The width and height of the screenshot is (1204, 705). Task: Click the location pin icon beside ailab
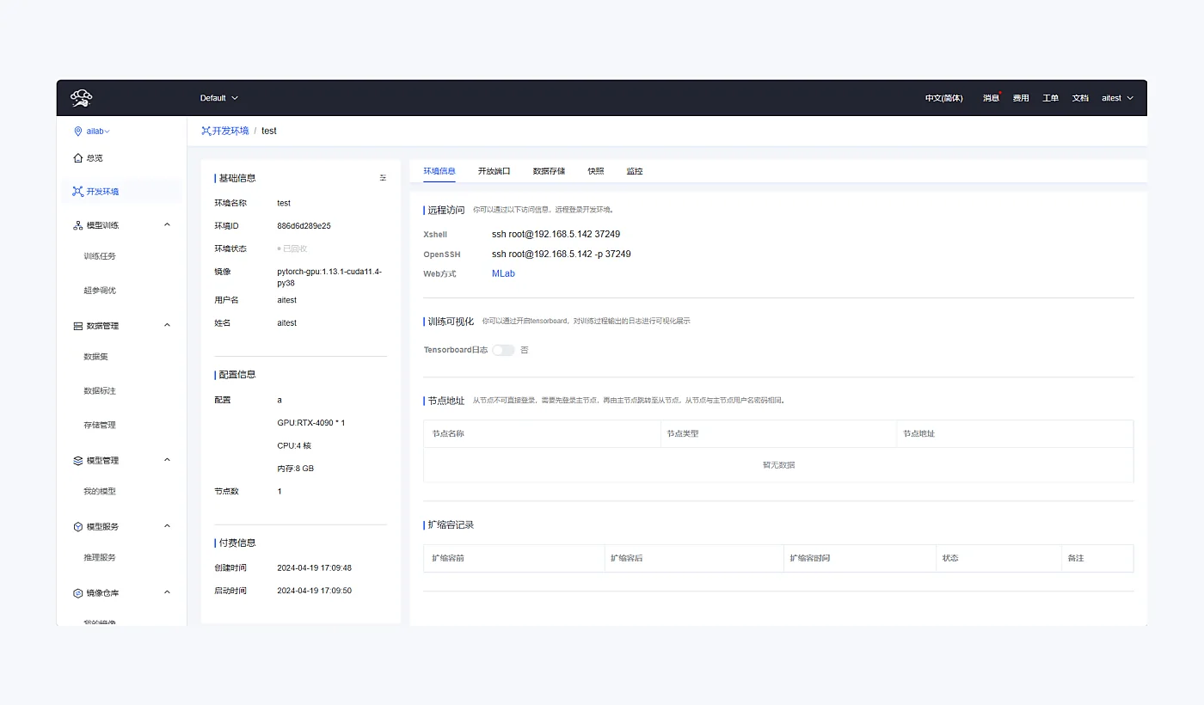[78, 132]
